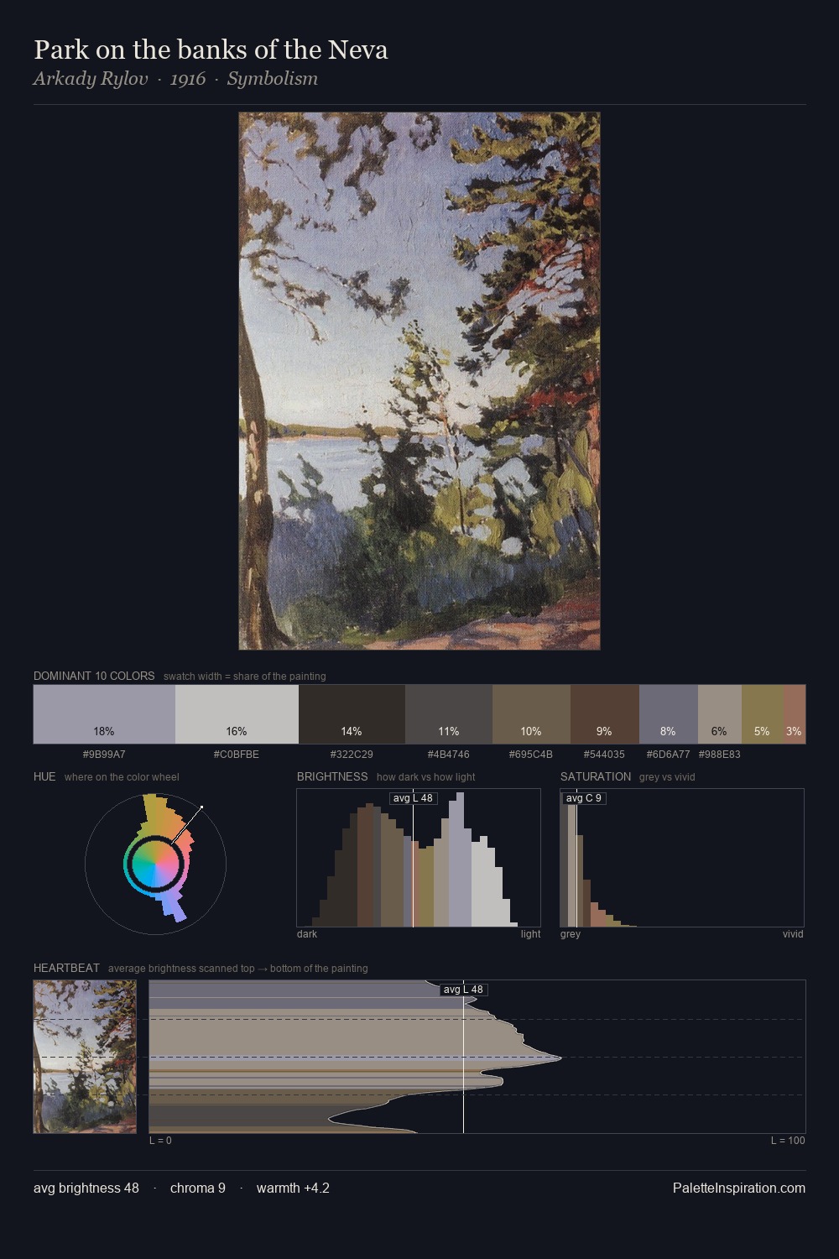Viewport: 839px width, 1259px height.
Task: Click 'grey vs vivid' caption
Action: point(667,777)
